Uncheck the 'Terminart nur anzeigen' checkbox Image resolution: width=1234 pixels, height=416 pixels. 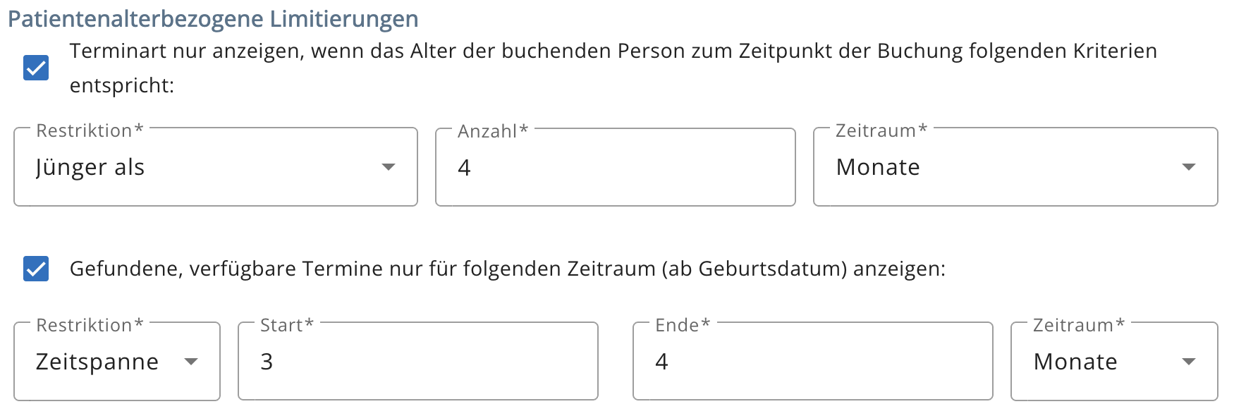[36, 68]
